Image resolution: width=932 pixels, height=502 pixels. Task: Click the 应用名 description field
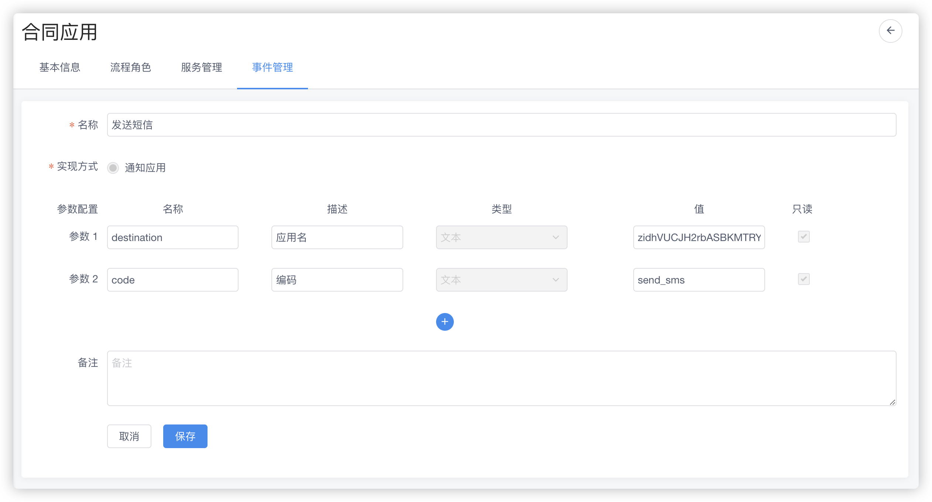[337, 237]
